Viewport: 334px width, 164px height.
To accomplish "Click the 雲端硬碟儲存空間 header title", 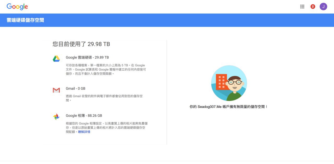I will pyautogui.click(x=25, y=20).
